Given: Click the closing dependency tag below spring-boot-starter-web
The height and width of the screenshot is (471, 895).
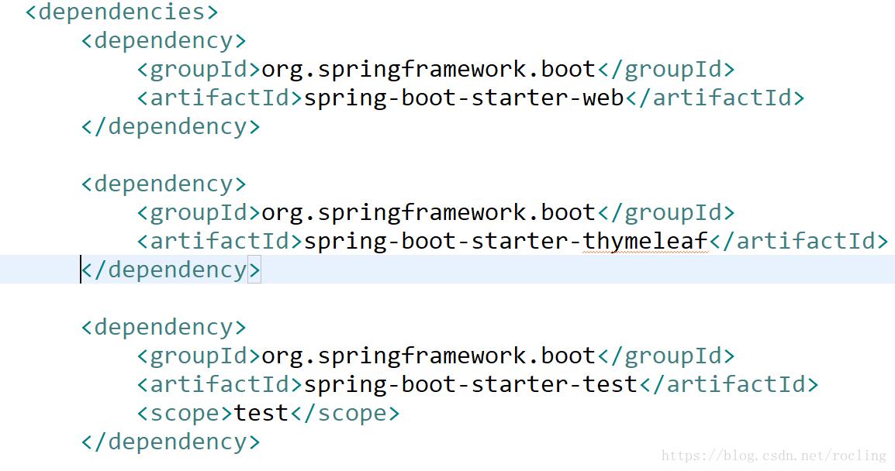Looking at the screenshot, I should 171,126.
